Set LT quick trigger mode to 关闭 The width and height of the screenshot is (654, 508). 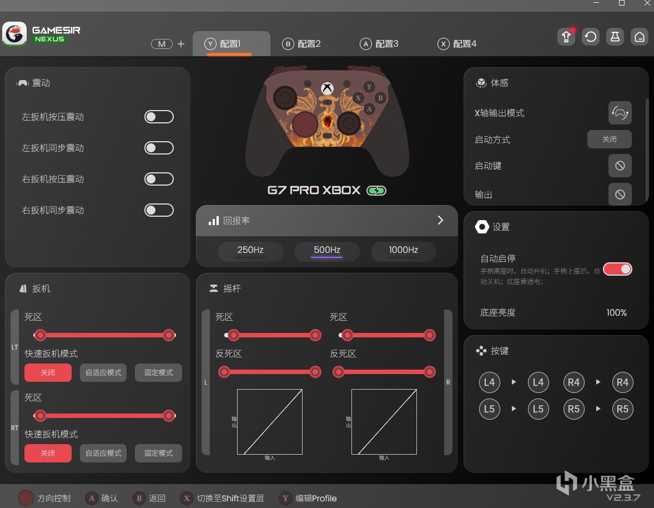tap(48, 372)
